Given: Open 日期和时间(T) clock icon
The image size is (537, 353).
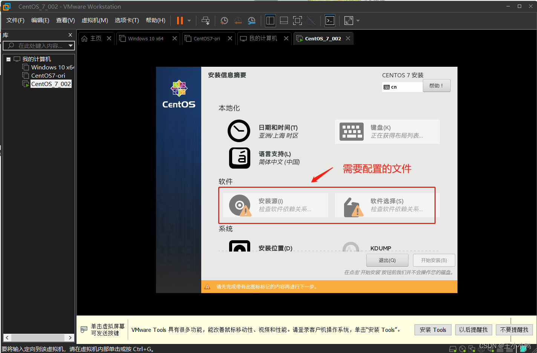Looking at the screenshot, I should point(239,131).
